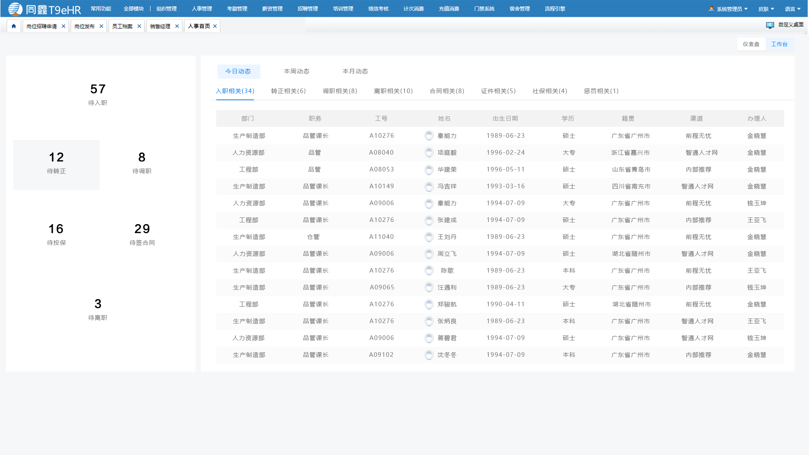Switch to 离职相关(10) tab

[394, 91]
